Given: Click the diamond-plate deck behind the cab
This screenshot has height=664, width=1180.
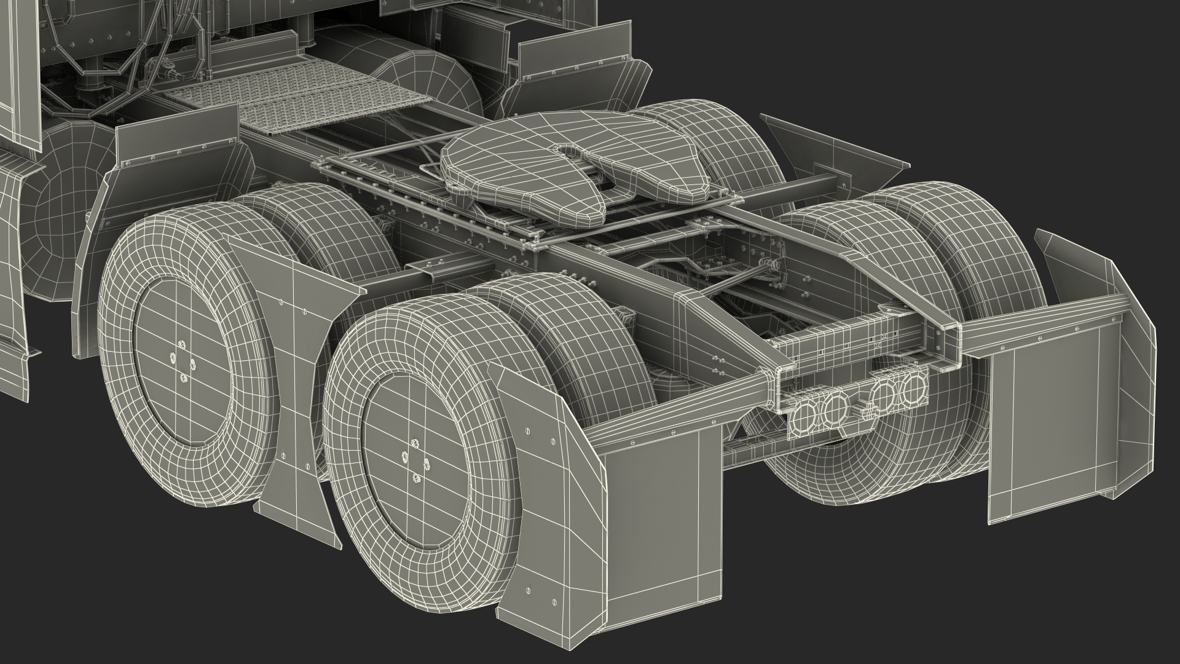Looking at the screenshot, I should click(x=295, y=98).
